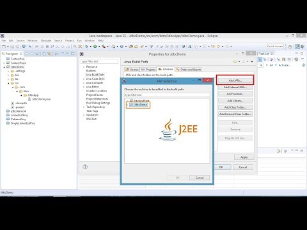Click the Debug bug toolbar icon

(86, 47)
